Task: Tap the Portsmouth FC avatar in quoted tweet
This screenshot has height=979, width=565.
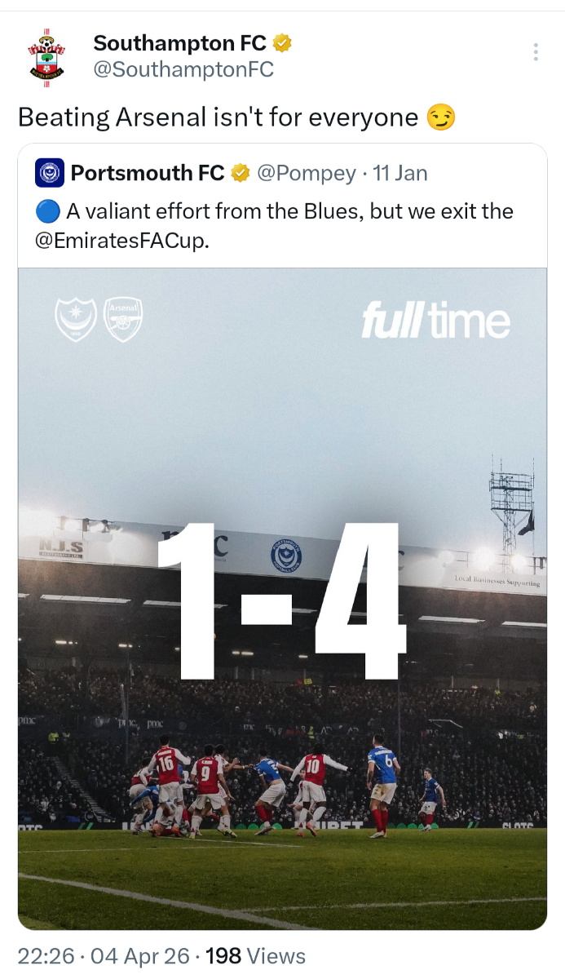Action: tap(50, 173)
